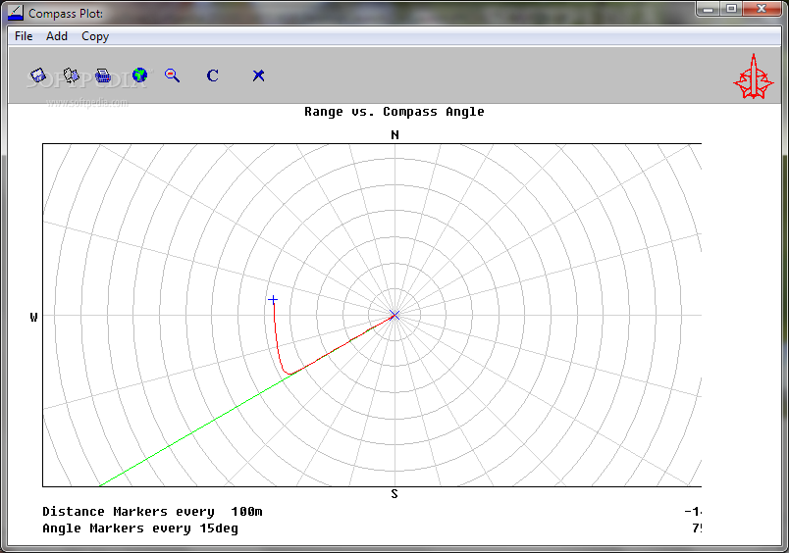Click the globe icon in toolbar
The width and height of the screenshot is (789, 553).
139,75
